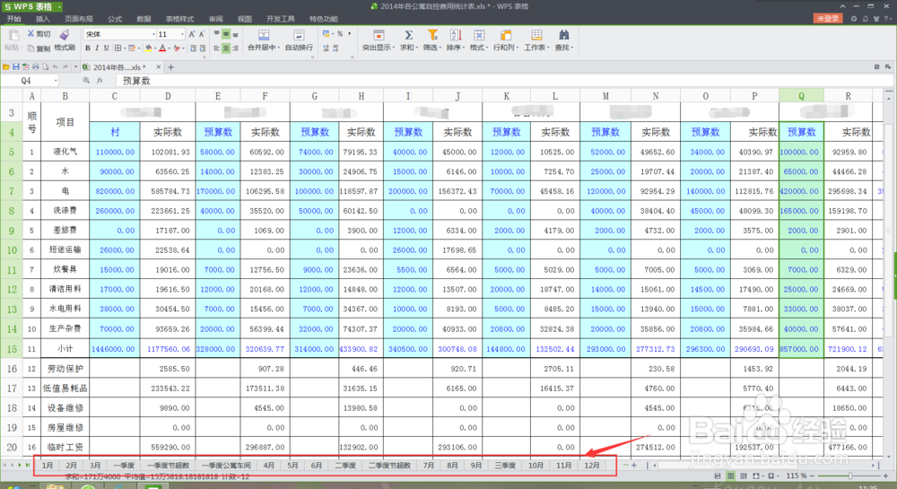Toggle Underline formatting

point(107,48)
